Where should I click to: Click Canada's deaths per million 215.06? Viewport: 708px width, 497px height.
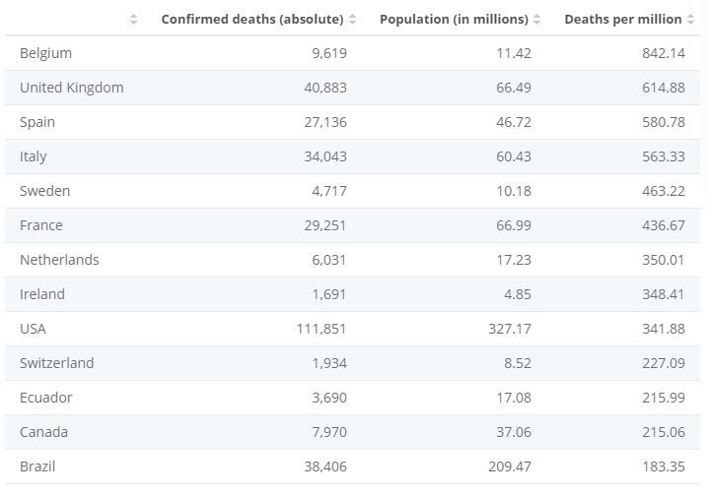664,432
